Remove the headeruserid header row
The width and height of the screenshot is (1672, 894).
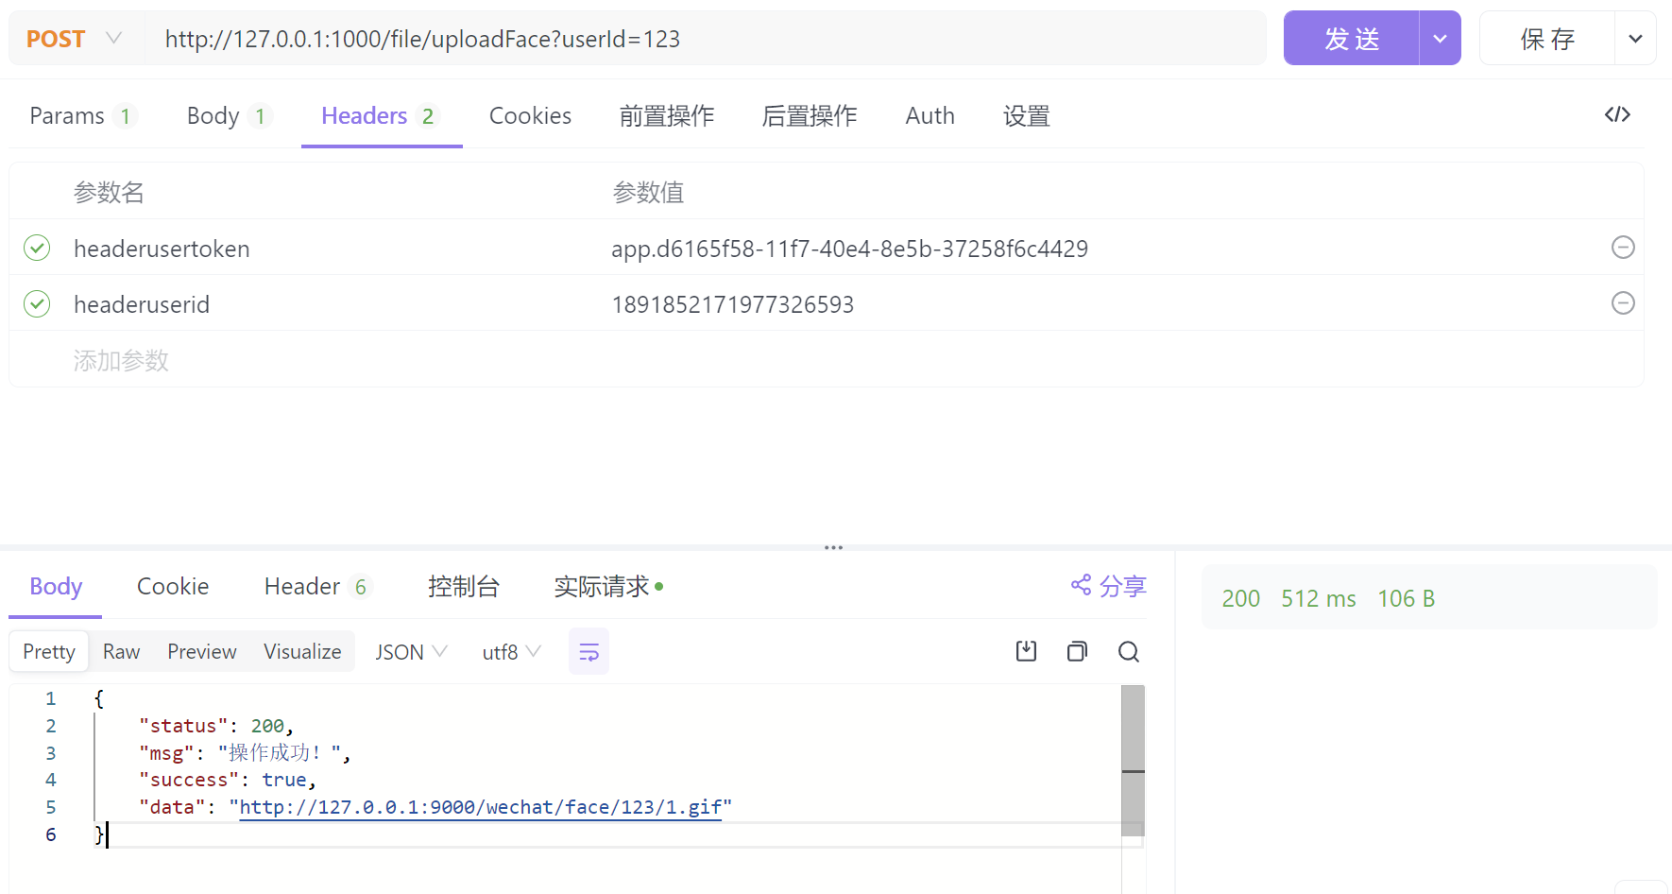click(x=1624, y=303)
